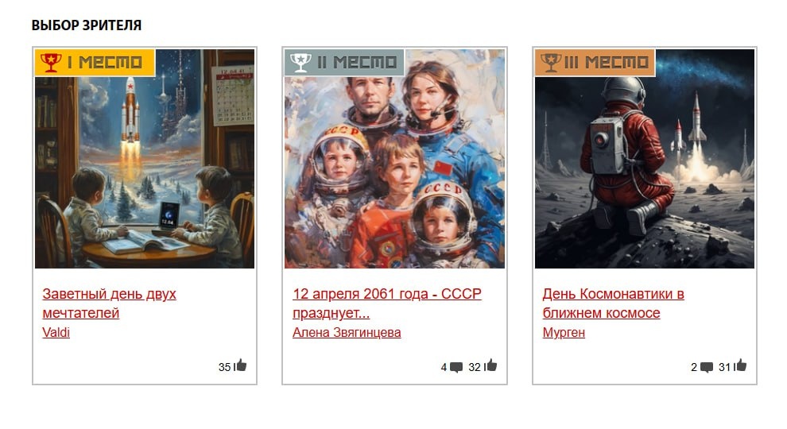This screenshot has width=787, height=429.
Task: Click the 32 likes count on second card
Action: tap(475, 367)
